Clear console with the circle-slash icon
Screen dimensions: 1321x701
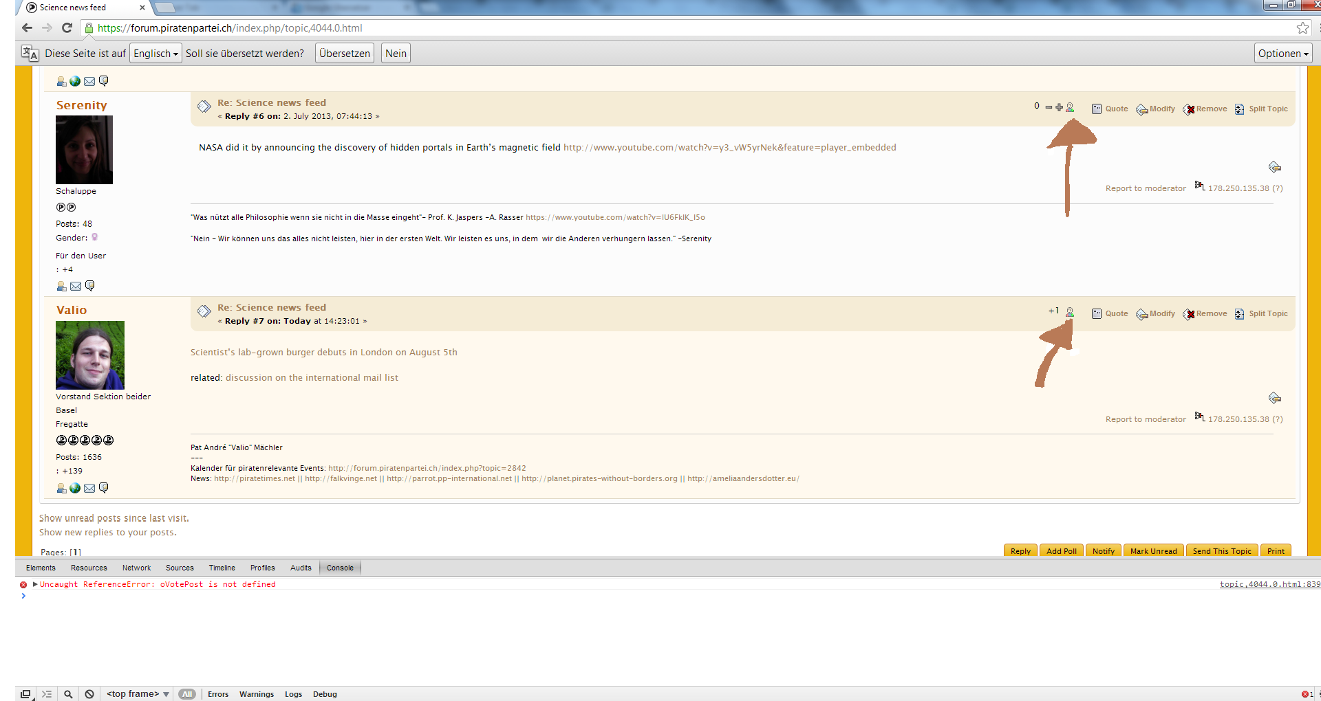(x=89, y=694)
